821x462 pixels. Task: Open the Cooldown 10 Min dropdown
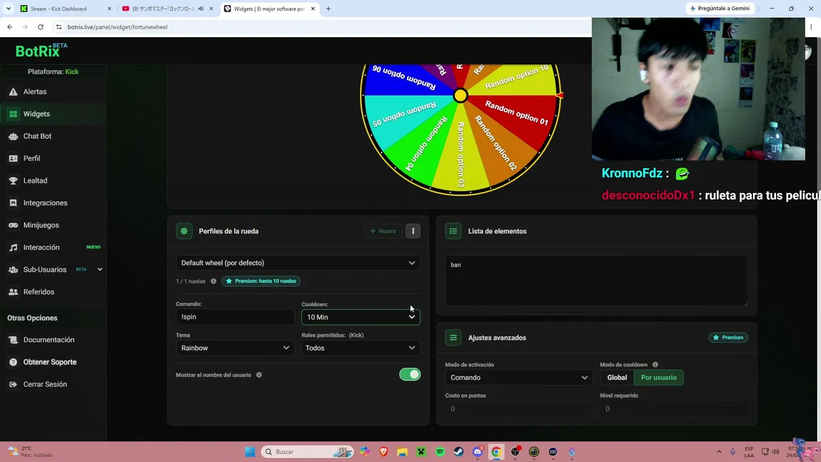tap(360, 317)
